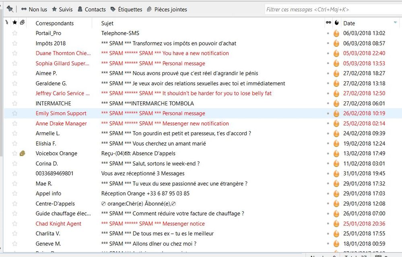Screen dimensions: 402x257
Task: Sort by the thread column header icon
Action: (x=7, y=23)
